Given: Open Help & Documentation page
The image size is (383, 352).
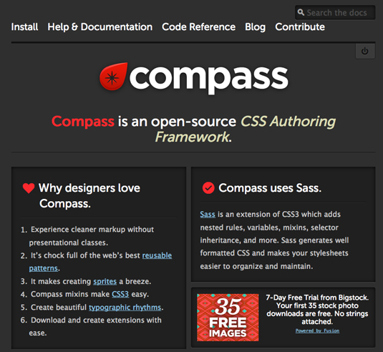Looking at the screenshot, I should 100,27.
